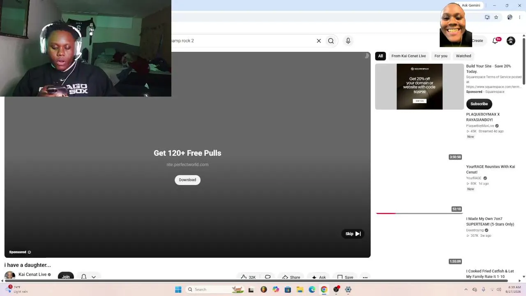Click inside the YouTube search field

[242, 41]
